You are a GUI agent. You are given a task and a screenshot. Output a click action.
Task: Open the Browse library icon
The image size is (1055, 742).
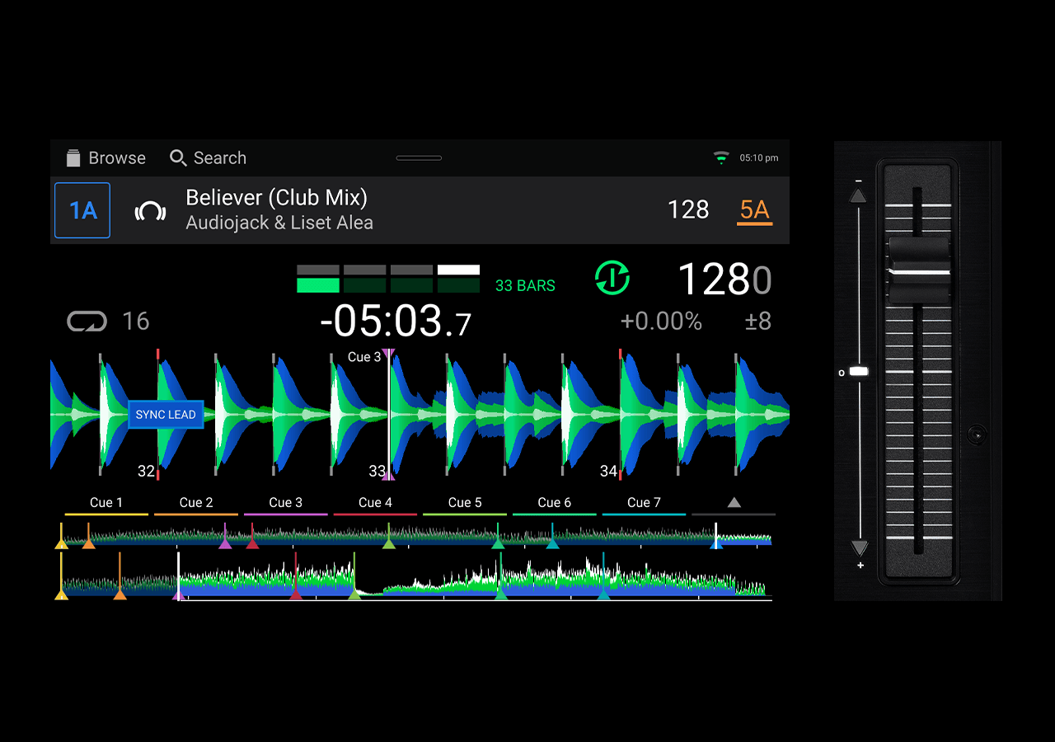tap(74, 158)
